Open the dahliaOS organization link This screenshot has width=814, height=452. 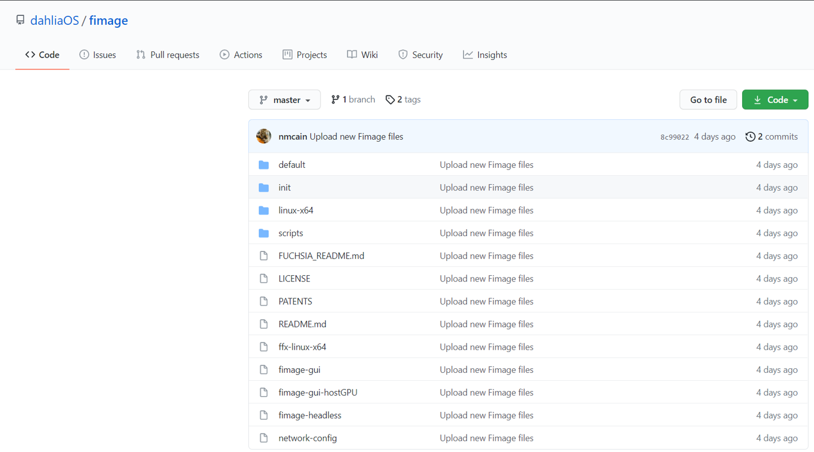54,20
